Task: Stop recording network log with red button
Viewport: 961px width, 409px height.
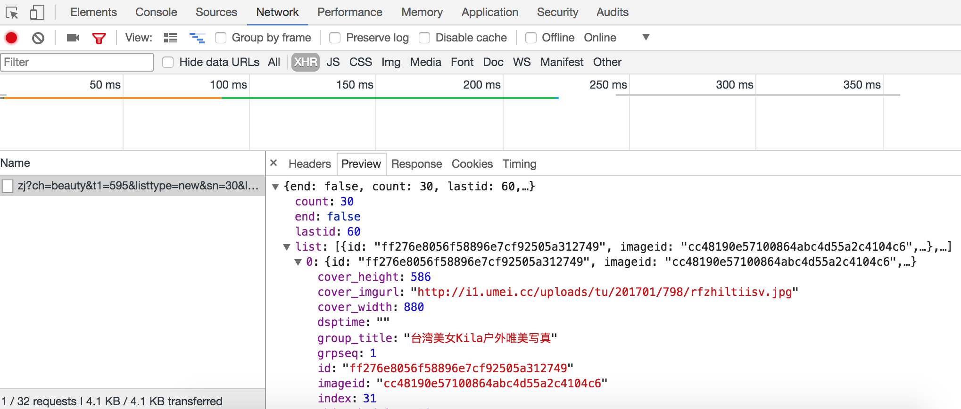Action: pyautogui.click(x=11, y=38)
